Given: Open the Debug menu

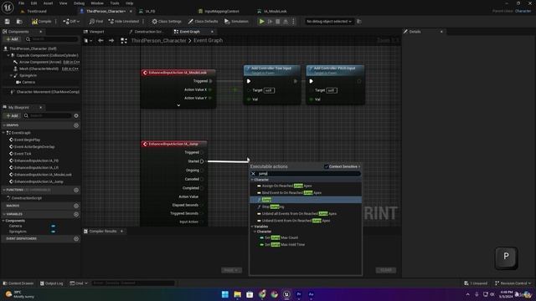Looking at the screenshot, I should tap(79, 3).
